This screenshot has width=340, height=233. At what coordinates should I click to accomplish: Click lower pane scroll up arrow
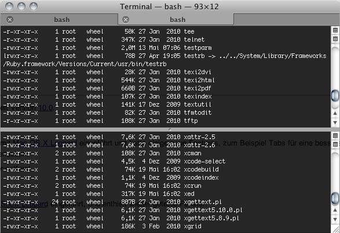tap(335, 210)
